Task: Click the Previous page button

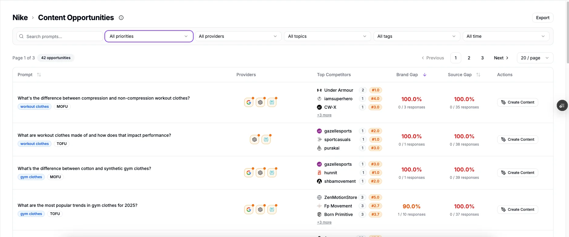Action: point(433,58)
